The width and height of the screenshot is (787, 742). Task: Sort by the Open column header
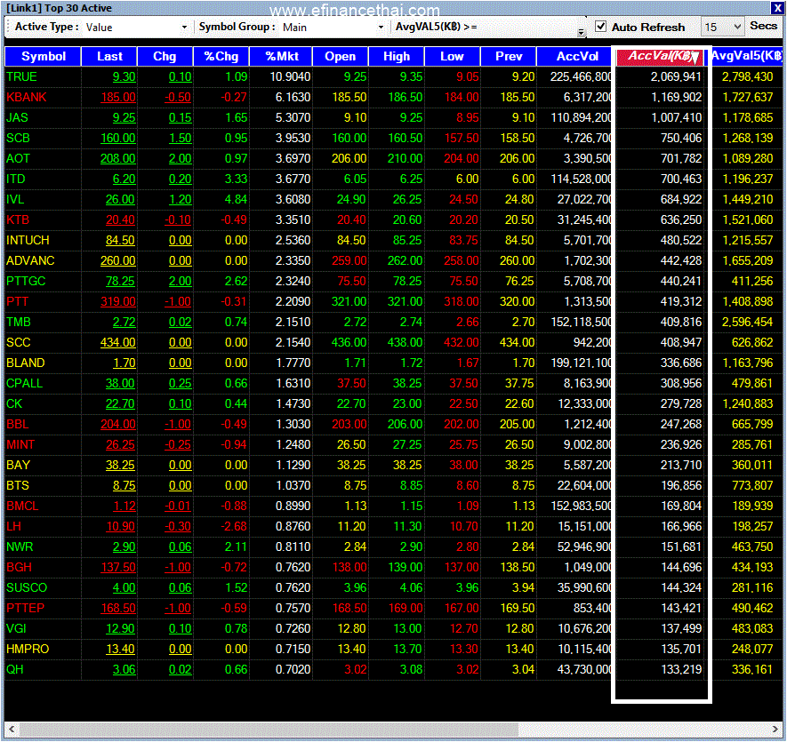click(341, 56)
